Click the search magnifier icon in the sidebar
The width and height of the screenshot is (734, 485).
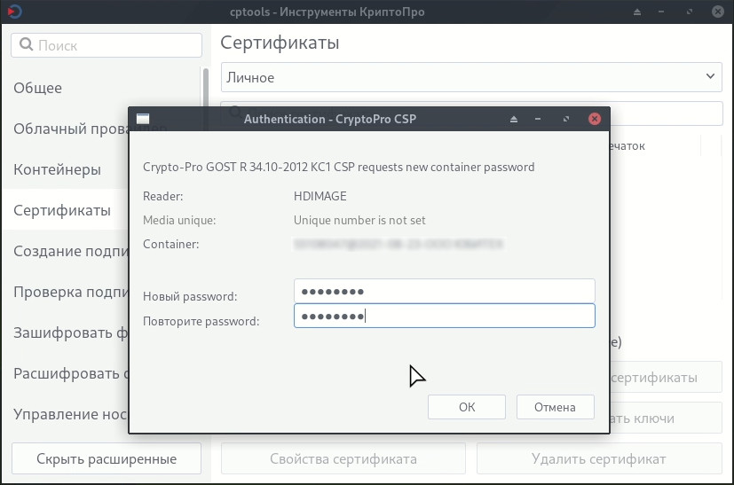(27, 44)
